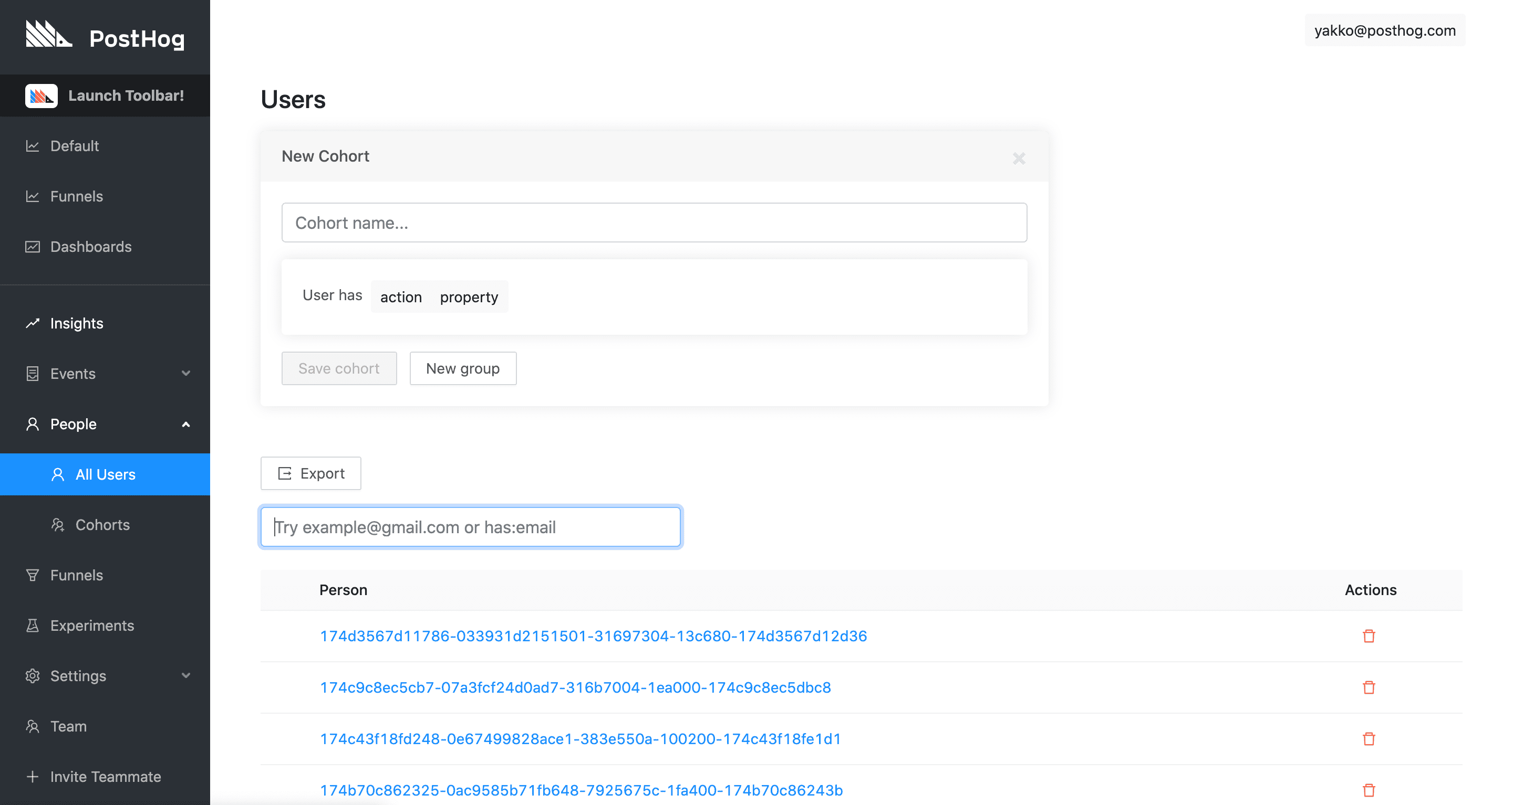Viewport: 1513px width, 805px height.
Task: Click the Actions column header
Action: pos(1370,590)
